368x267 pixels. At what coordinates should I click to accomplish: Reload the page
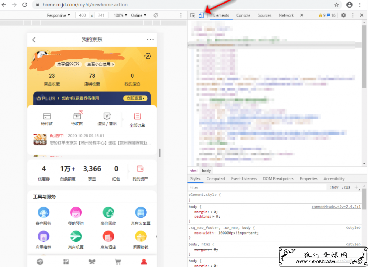point(25,5)
